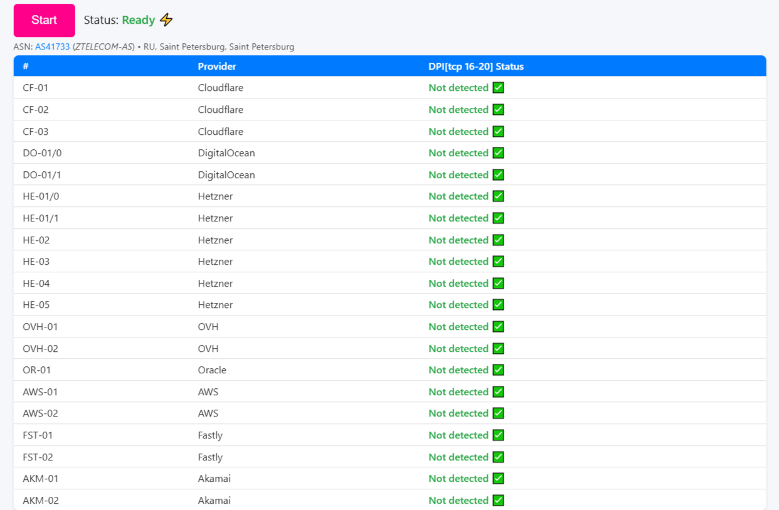The height and width of the screenshot is (510, 779).
Task: Select the AWS-02 identifier cell
Action: (x=40, y=413)
